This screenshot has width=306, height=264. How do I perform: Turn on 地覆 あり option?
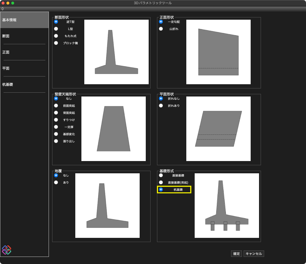[56, 182]
